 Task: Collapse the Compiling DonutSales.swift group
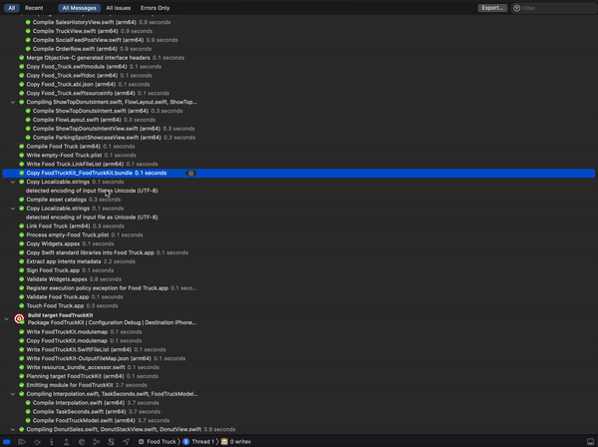pos(13,429)
